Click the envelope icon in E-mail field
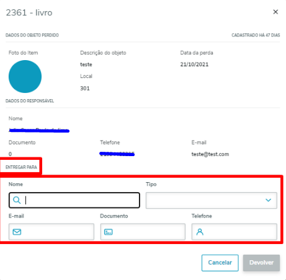This screenshot has height=280, width=286. tap(17, 232)
